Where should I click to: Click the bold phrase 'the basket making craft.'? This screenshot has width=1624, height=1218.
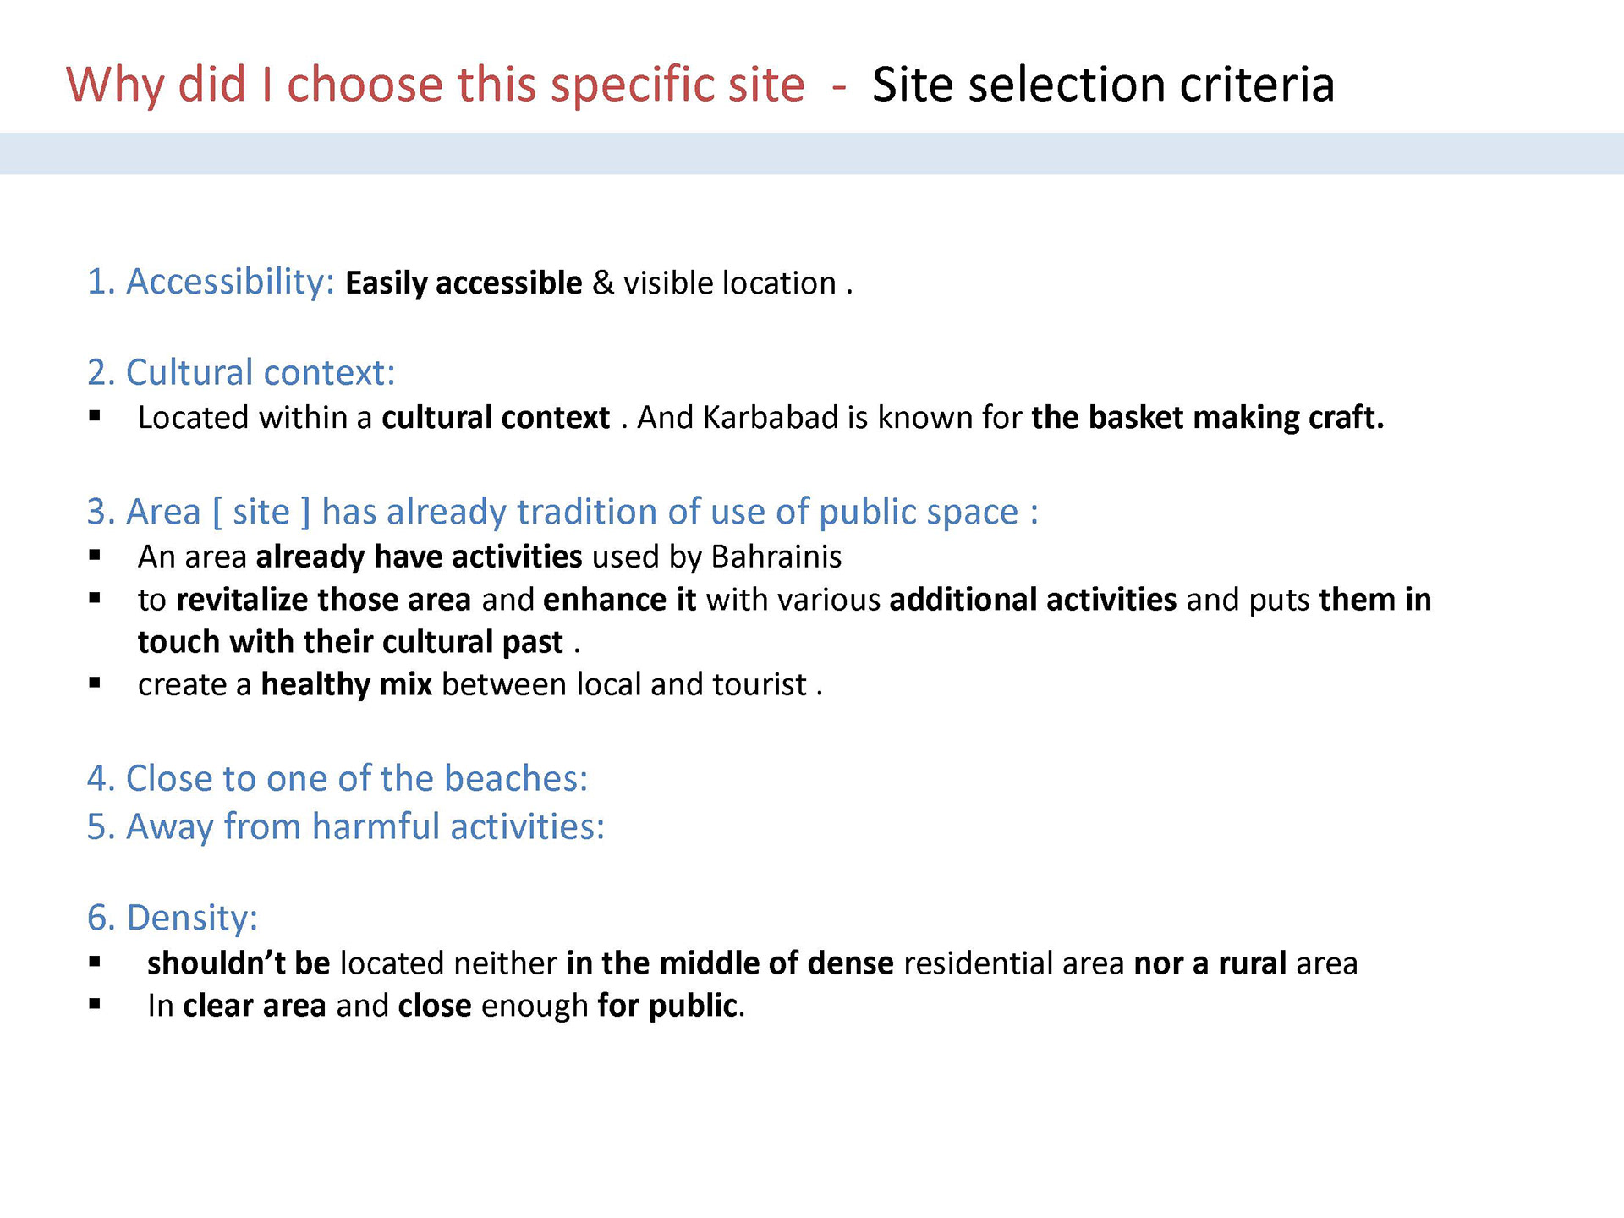[x=1208, y=418]
